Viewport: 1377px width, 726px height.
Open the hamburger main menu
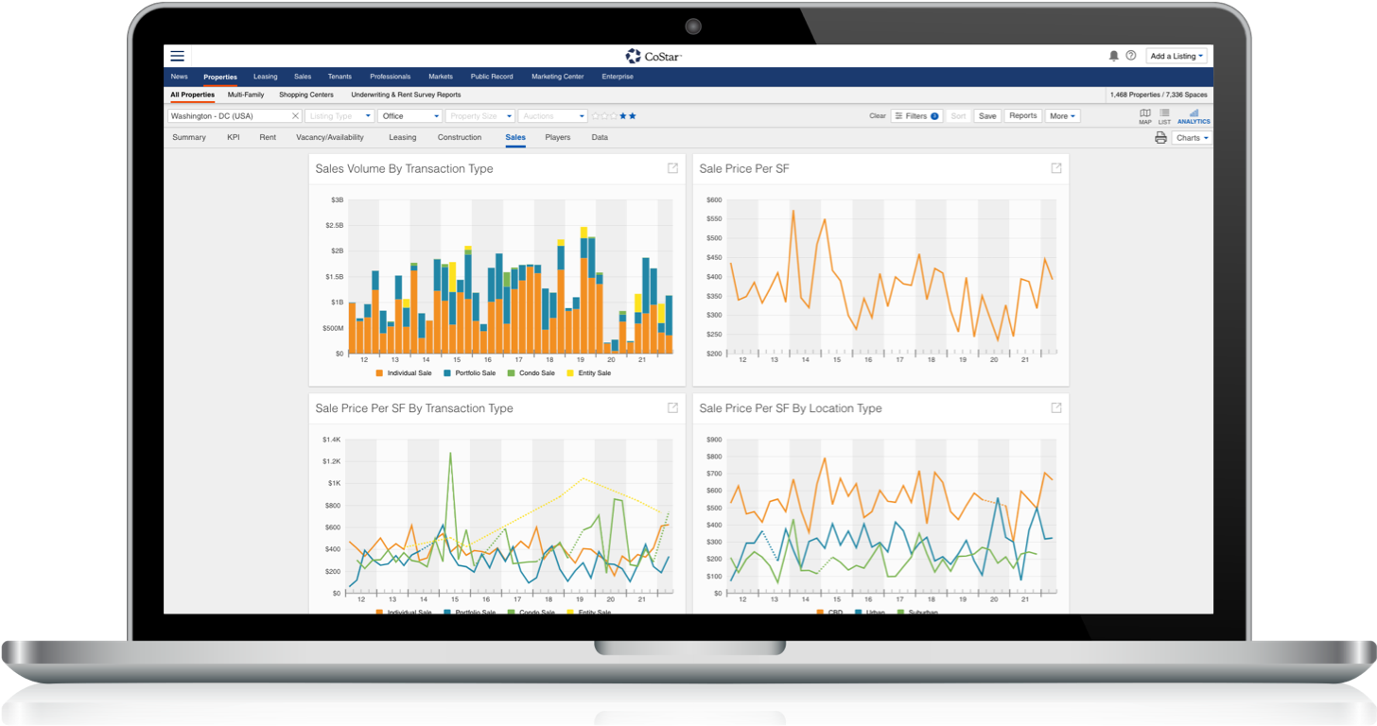pos(178,57)
